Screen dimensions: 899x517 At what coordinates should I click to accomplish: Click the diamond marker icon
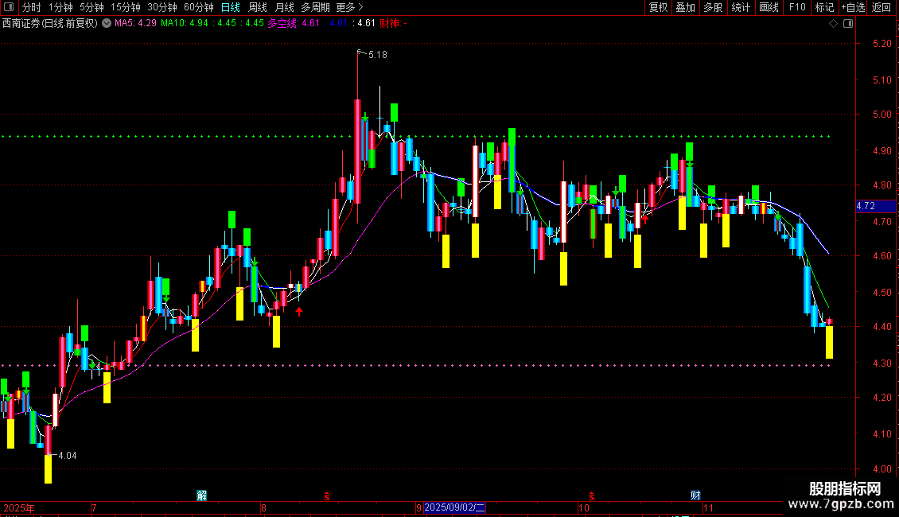tap(834, 24)
